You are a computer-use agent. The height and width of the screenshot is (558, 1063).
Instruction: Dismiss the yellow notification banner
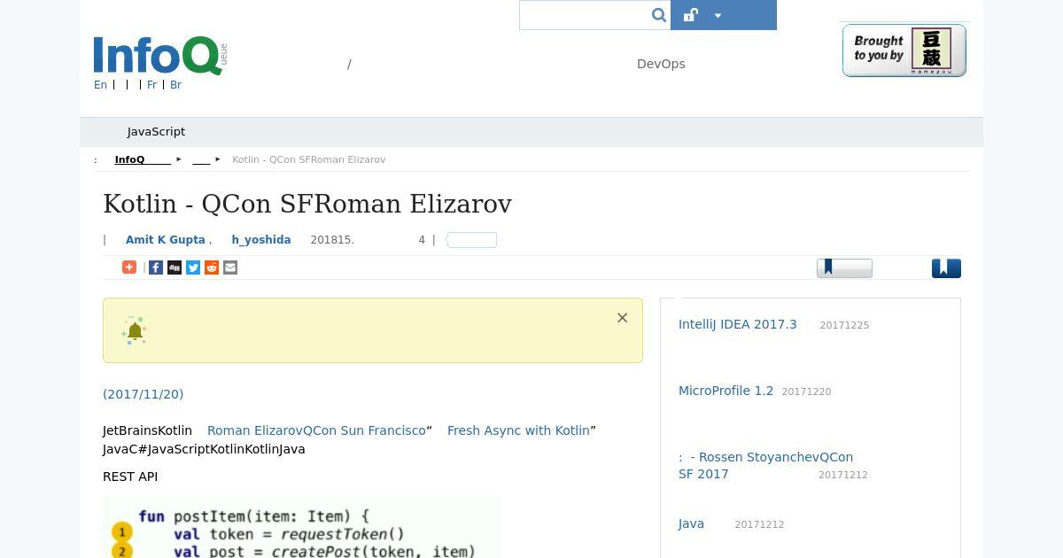[x=623, y=318]
